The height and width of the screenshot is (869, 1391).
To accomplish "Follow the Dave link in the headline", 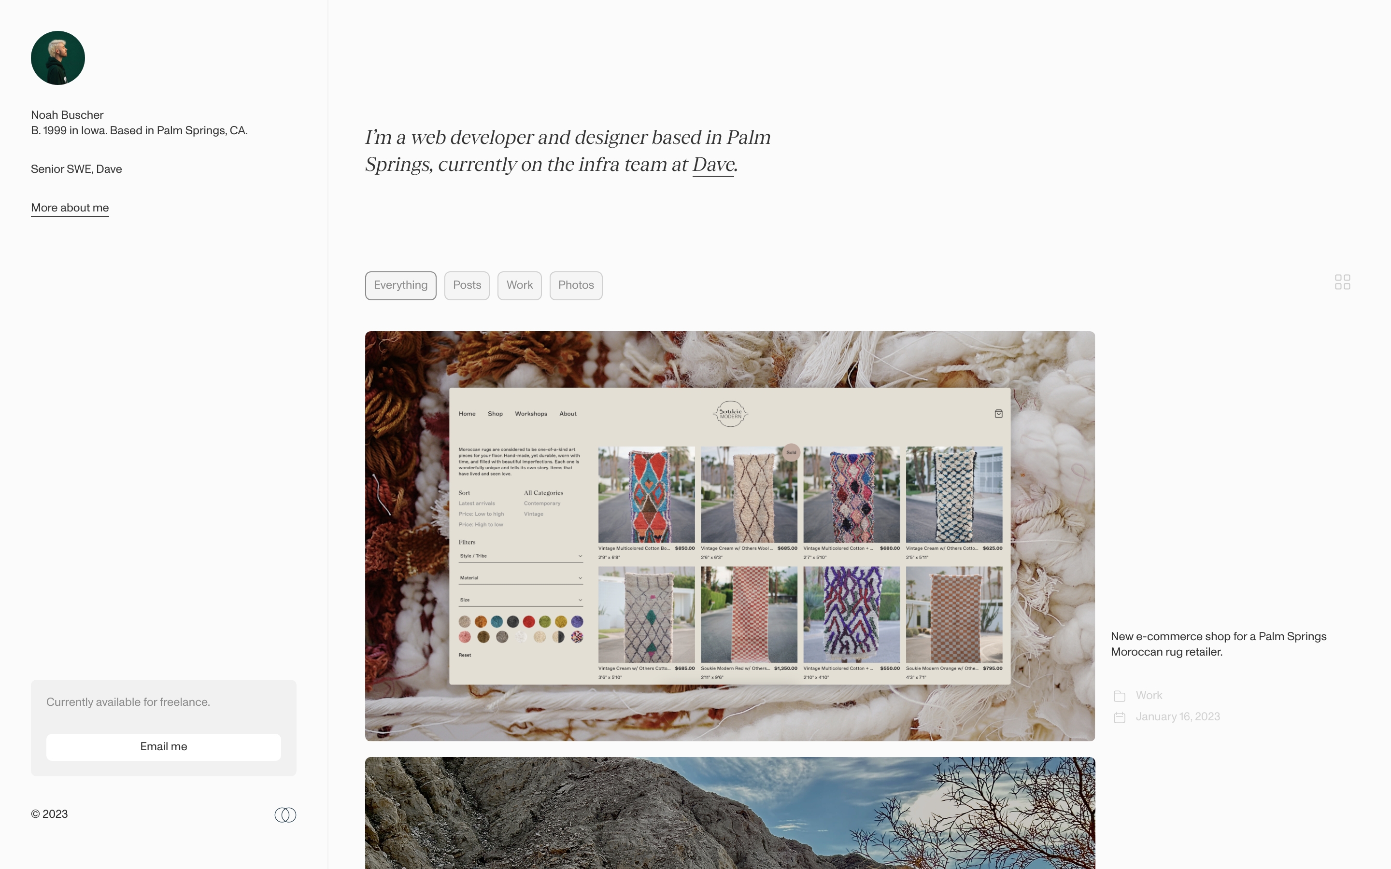I will coord(713,165).
